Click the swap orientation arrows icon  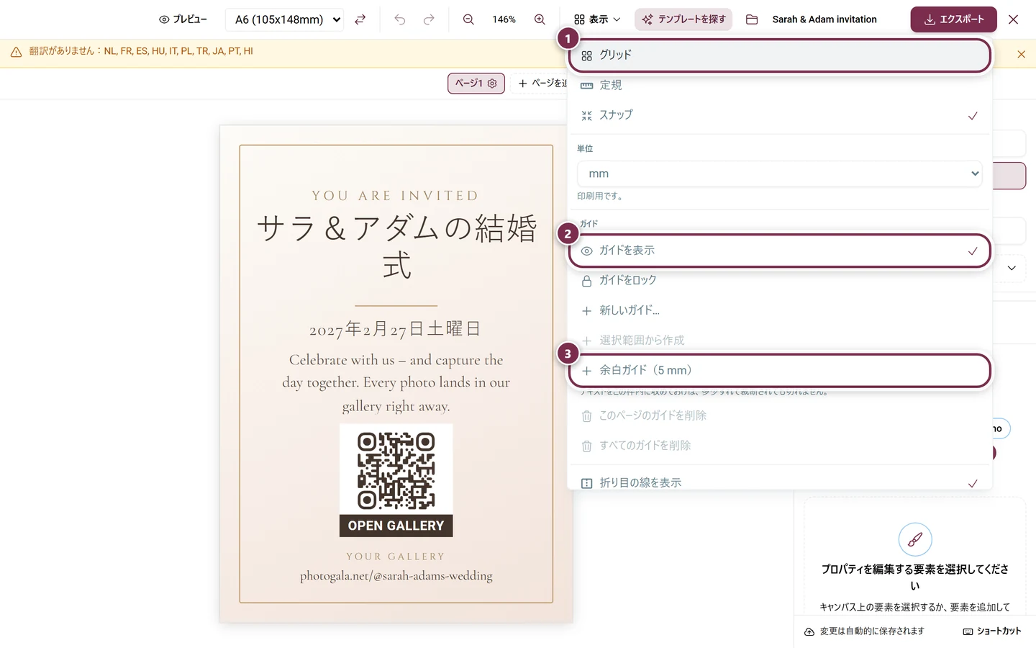pyautogui.click(x=360, y=19)
